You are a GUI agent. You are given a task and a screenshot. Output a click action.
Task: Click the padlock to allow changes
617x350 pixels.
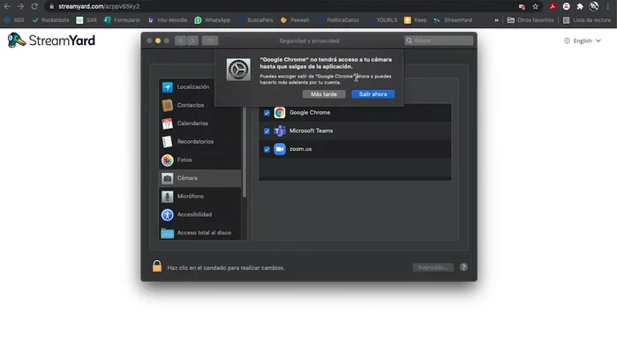point(157,266)
